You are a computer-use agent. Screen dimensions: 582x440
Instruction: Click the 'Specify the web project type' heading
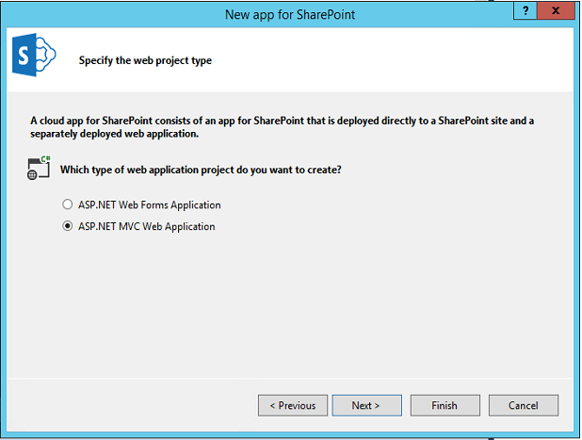(x=145, y=60)
